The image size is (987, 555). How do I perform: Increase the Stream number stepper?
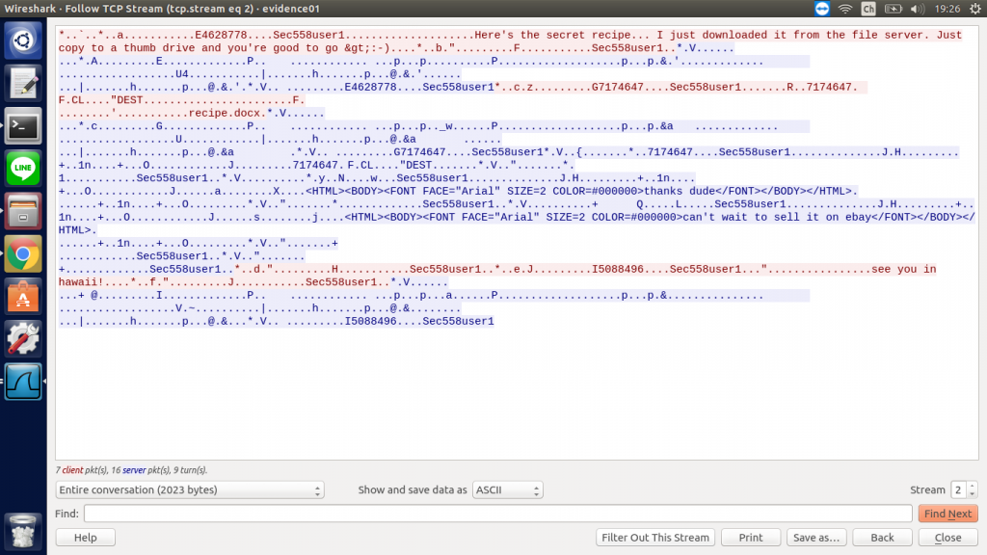tap(973, 486)
